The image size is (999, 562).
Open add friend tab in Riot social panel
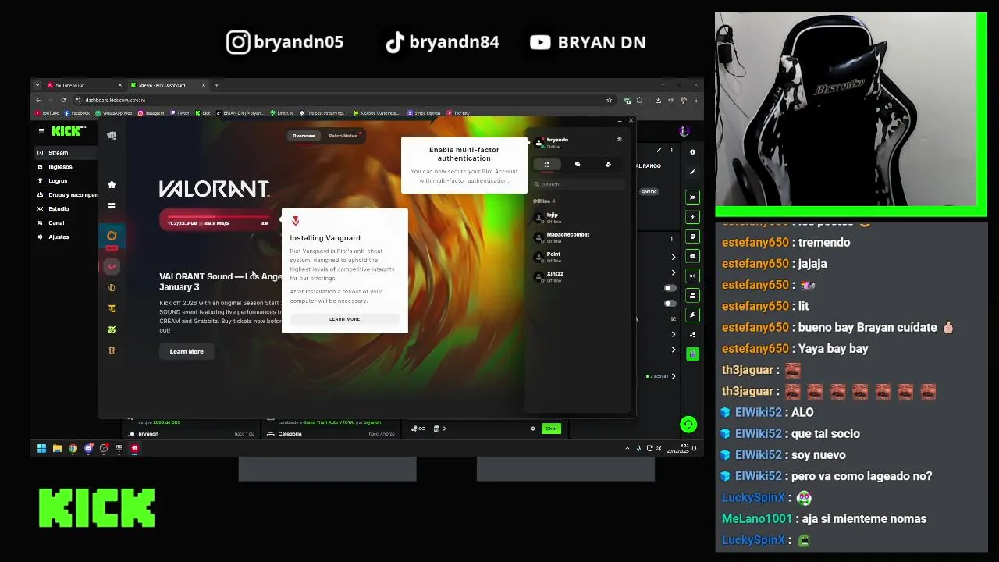(608, 165)
